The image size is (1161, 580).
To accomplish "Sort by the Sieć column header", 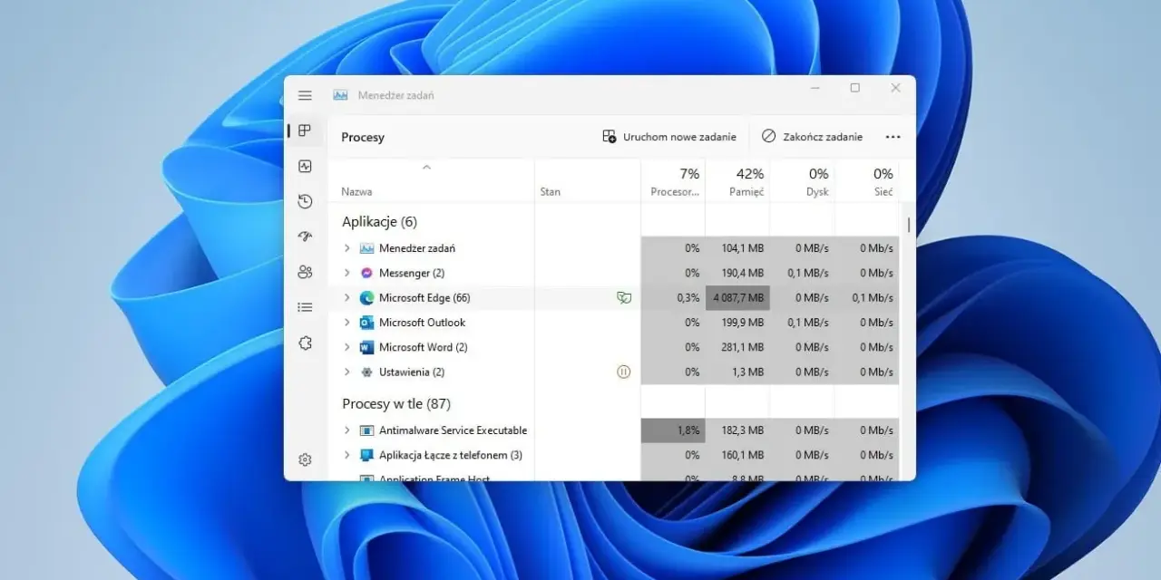I will (x=866, y=181).
